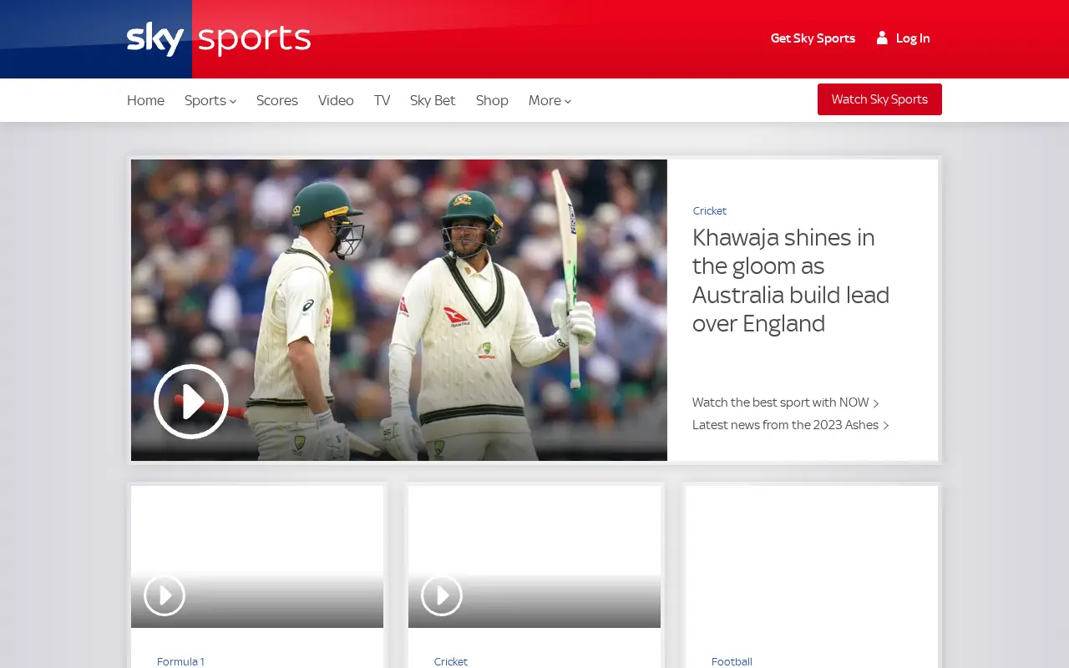
Task: Open Latest news from the 2023 Ashes
Action: [790, 425]
